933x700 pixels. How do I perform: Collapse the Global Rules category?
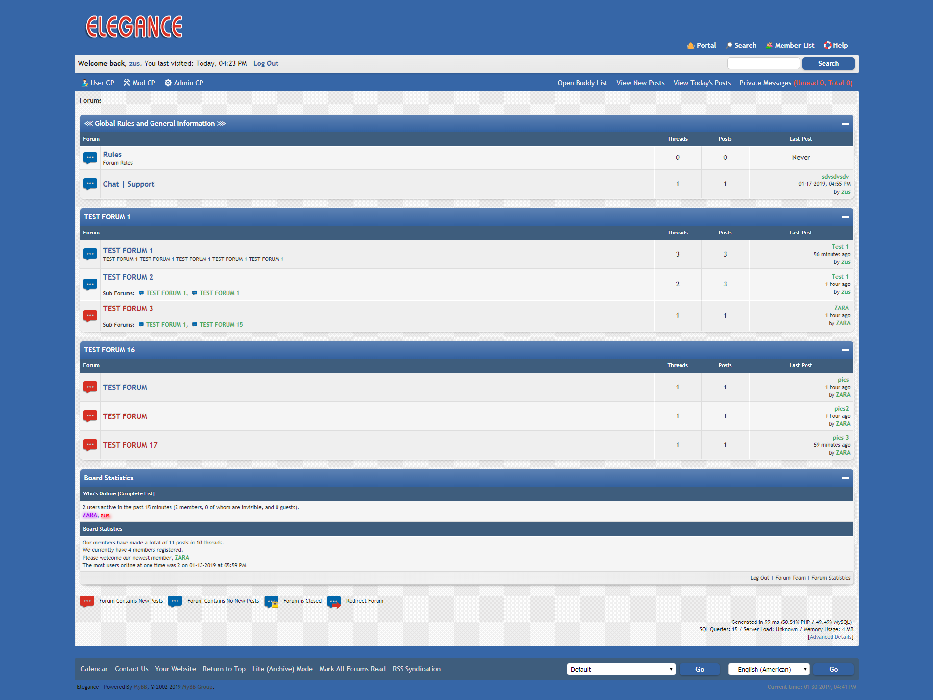click(x=845, y=124)
